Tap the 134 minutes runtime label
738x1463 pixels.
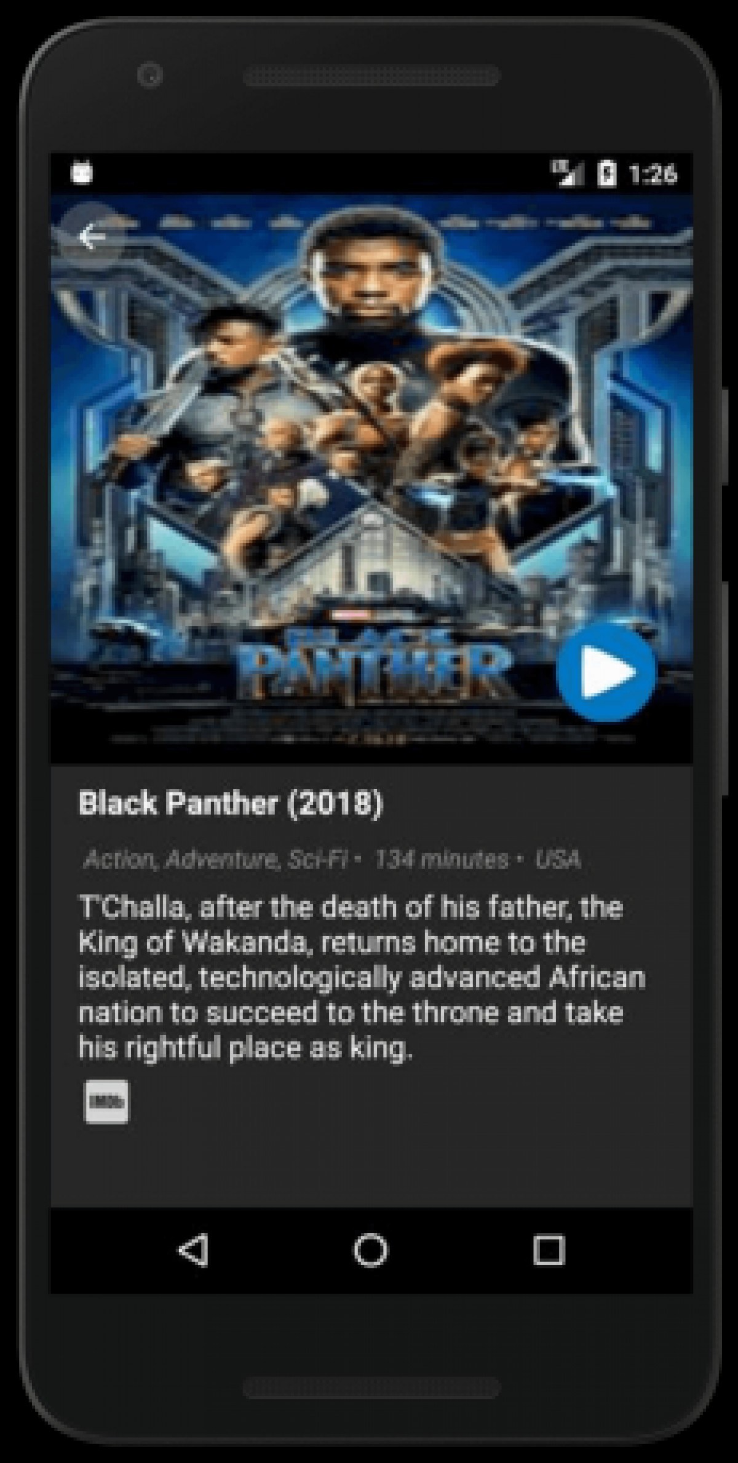click(442, 858)
